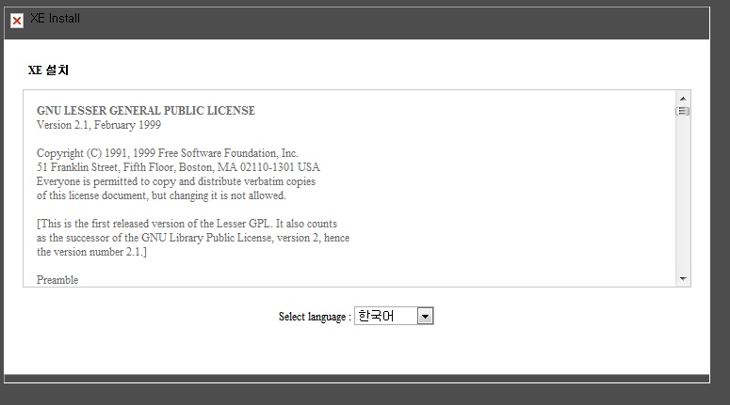The width and height of the screenshot is (730, 405).
Task: Click the GNU LESSER GENERAL PUBLIC LICENSE heading
Action: coord(145,111)
